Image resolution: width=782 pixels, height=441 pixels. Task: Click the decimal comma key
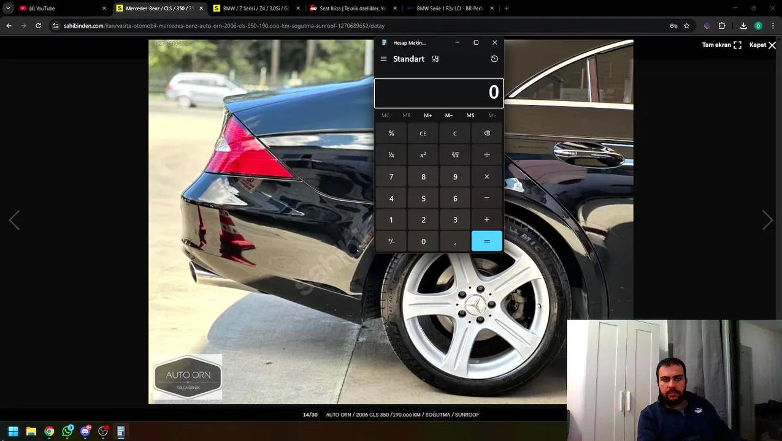tap(455, 241)
